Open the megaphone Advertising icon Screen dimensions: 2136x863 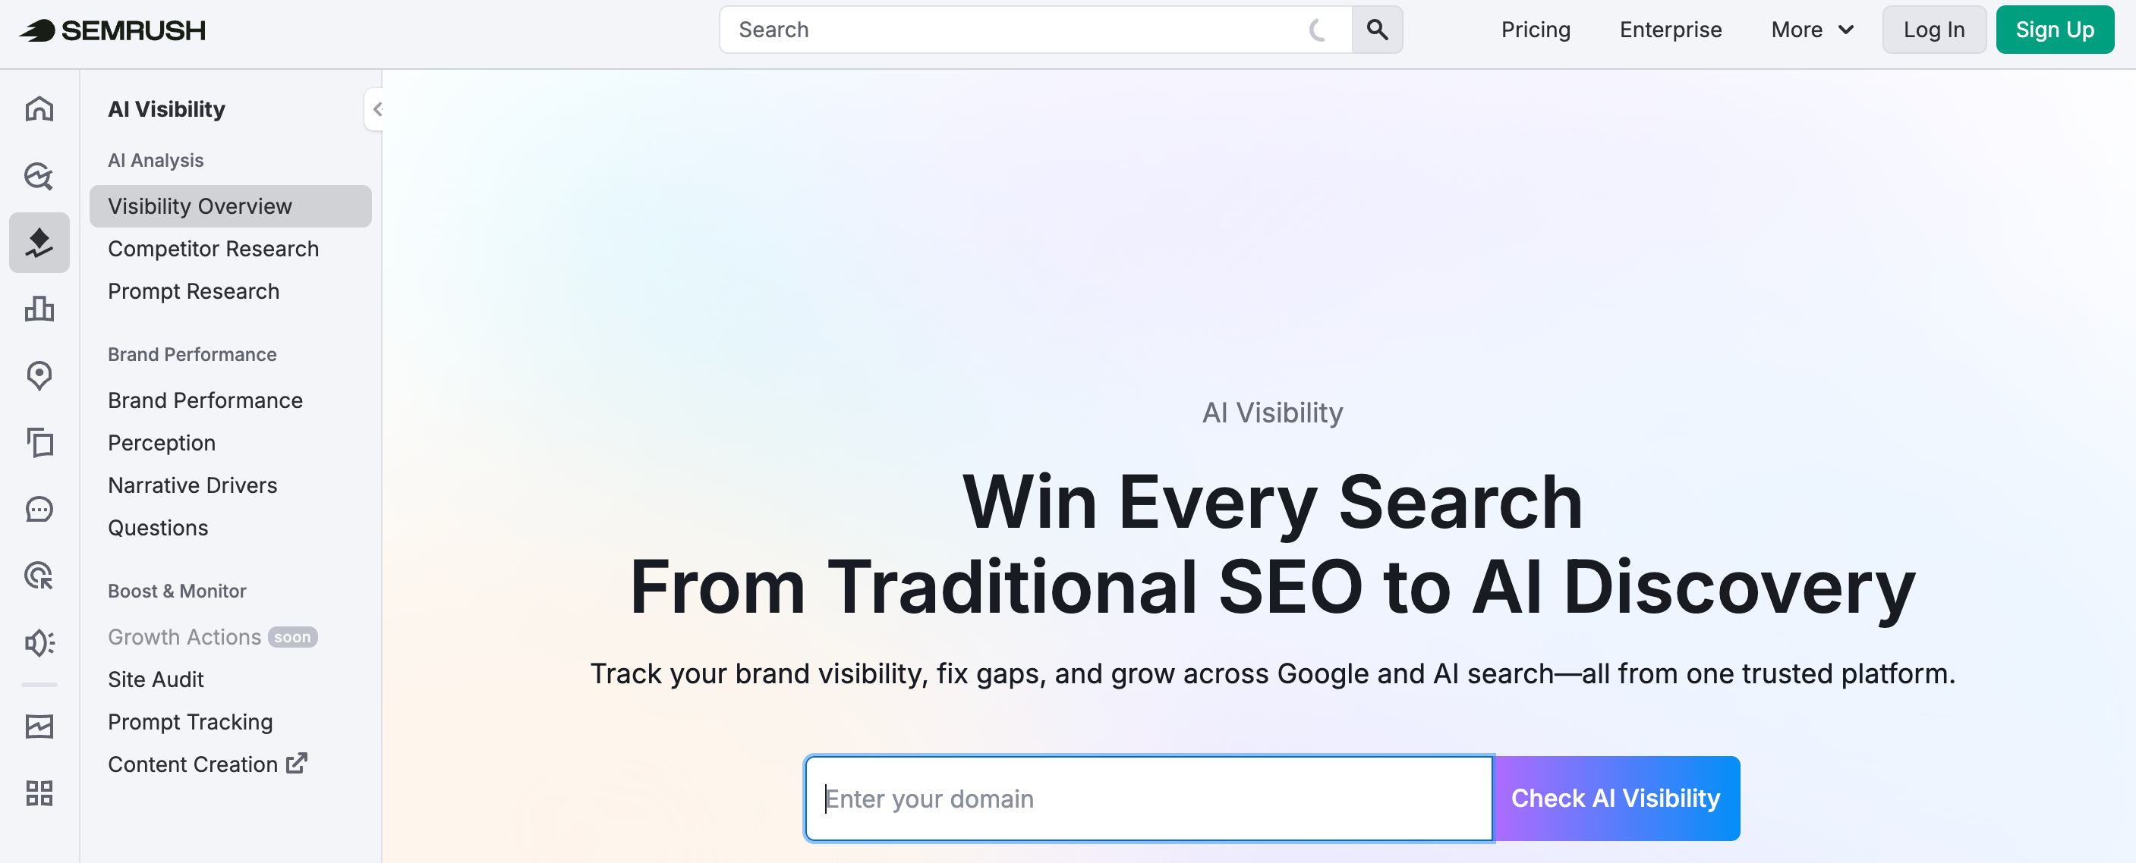tap(39, 642)
